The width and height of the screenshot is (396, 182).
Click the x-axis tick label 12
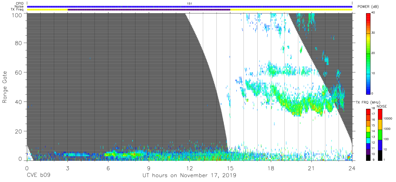(x=189, y=169)
